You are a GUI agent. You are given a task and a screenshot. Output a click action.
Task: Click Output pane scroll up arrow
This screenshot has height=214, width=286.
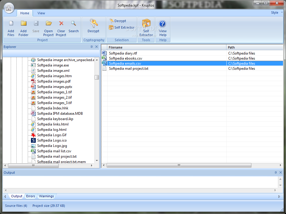tap(281, 179)
